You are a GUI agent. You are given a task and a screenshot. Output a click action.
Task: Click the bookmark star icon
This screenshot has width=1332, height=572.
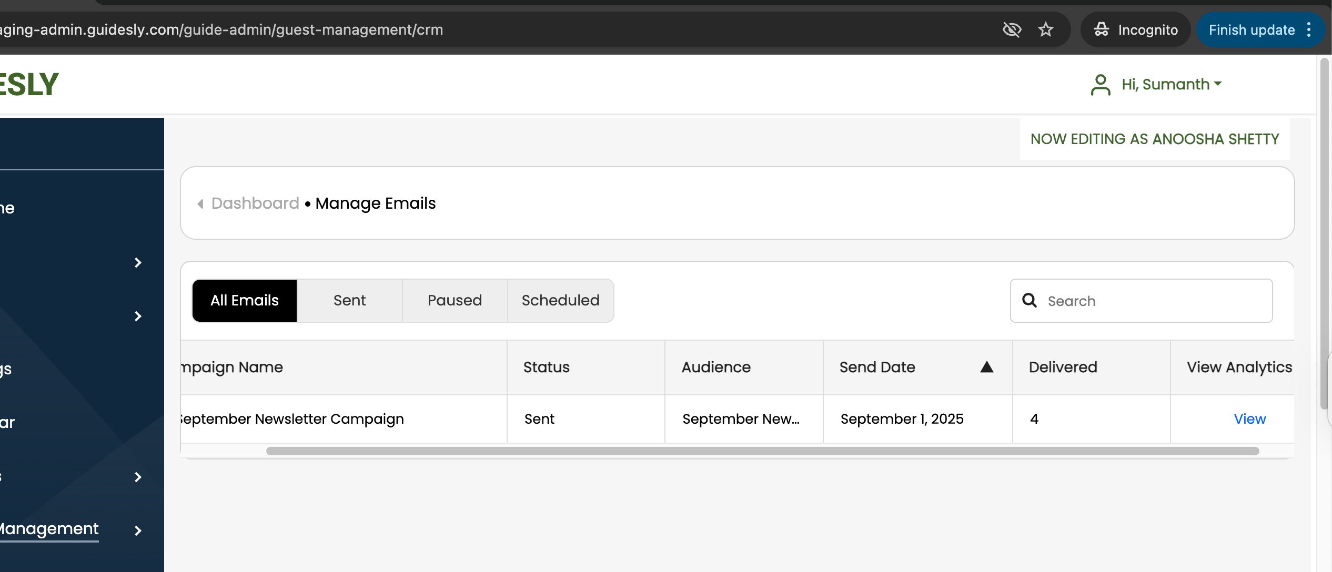1045,29
